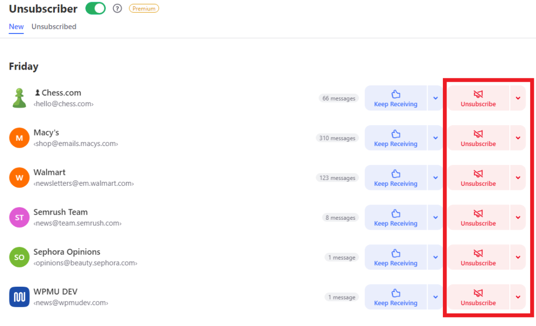Select the Walmart sender name
This screenshot has height=326, width=536.
click(50, 172)
